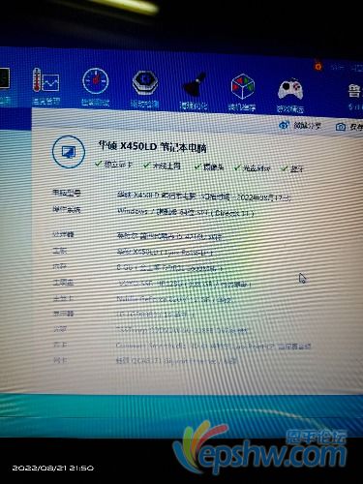Click the round computer overview icon
This screenshot has width=363, height=484.
69,152
